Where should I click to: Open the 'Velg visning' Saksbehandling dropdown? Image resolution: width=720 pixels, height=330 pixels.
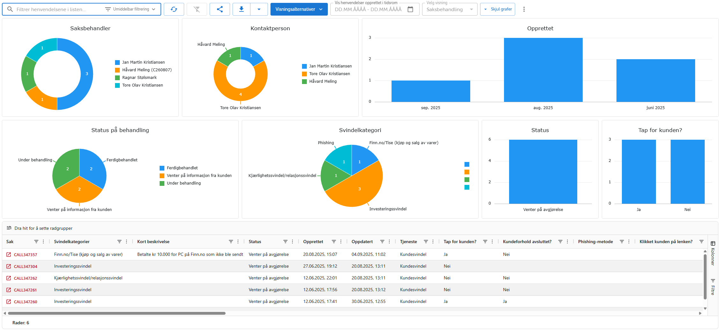(449, 9)
